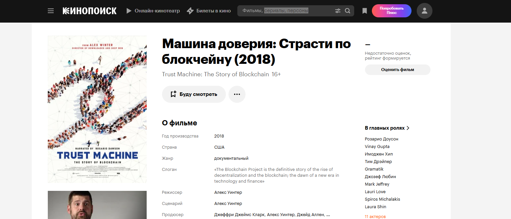The height and width of the screenshot is (219, 511).
Task: Click the trailer thumbnail below the poster
Action: point(97,205)
